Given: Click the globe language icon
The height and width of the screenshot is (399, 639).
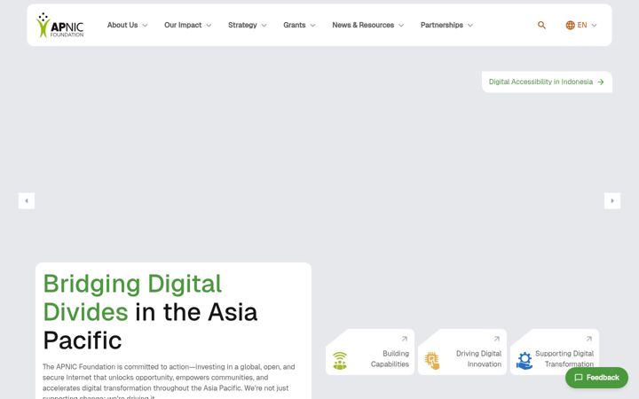Looking at the screenshot, I should tap(570, 25).
